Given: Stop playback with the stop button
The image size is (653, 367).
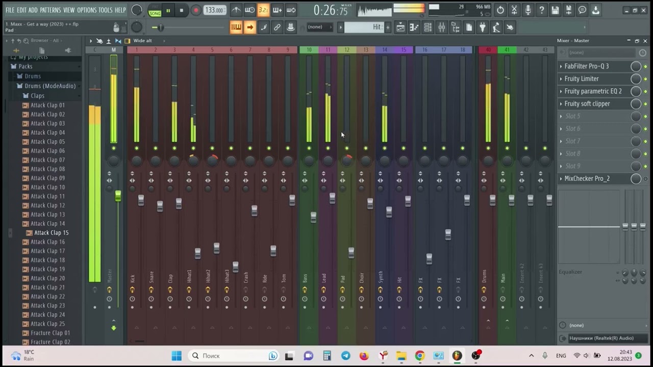Looking at the screenshot, I should 182,10.
